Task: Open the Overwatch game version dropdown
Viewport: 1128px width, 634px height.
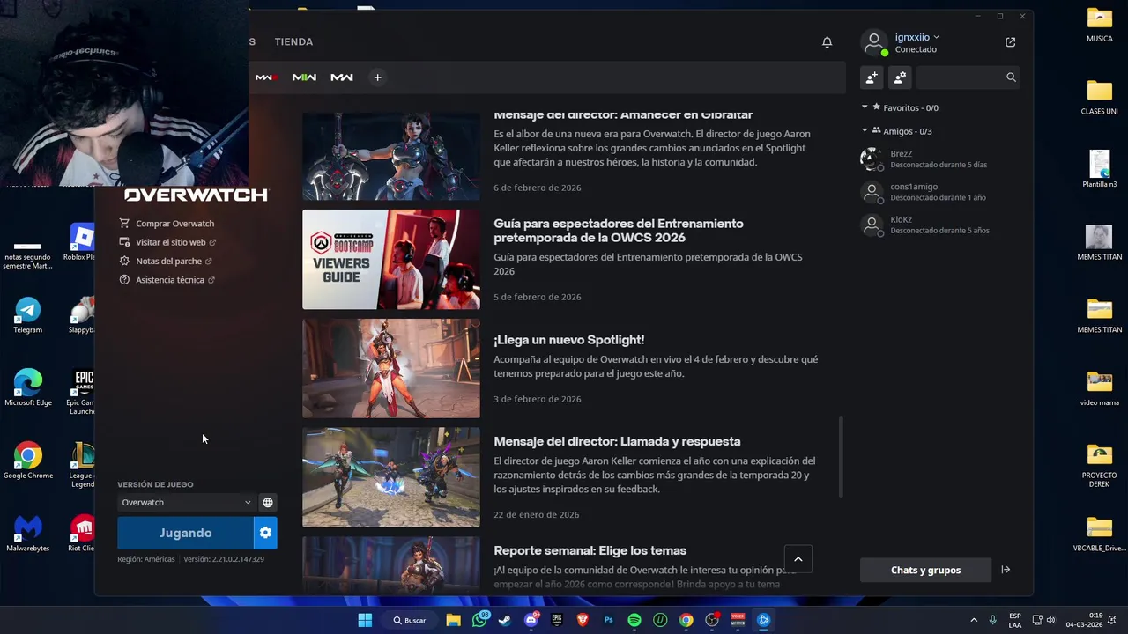Action: (x=186, y=503)
